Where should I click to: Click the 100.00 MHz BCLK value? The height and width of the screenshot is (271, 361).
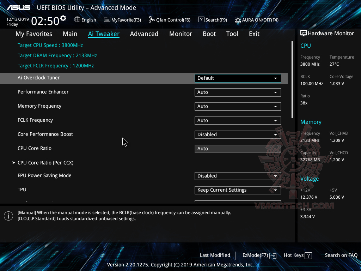(x=312, y=83)
